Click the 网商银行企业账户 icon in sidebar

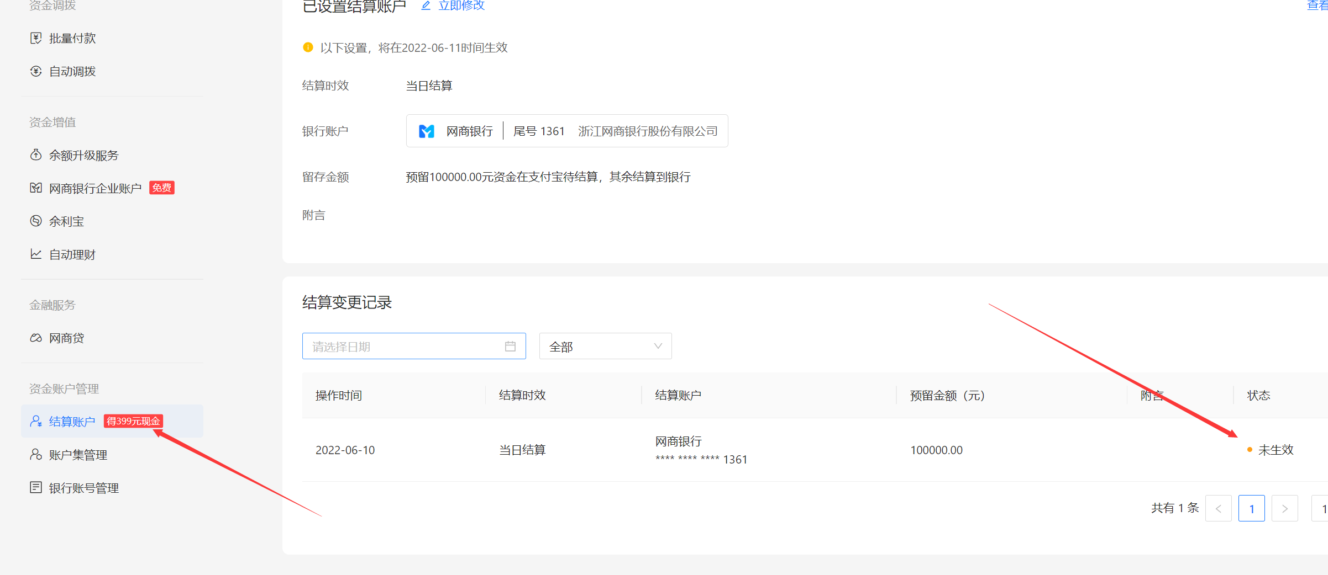click(x=36, y=188)
